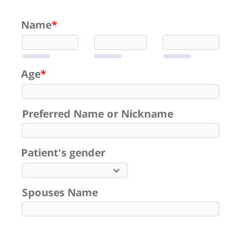Viewport: 242px width, 231px height.
Task: Click the word gender in the label
Action: pos(87,153)
